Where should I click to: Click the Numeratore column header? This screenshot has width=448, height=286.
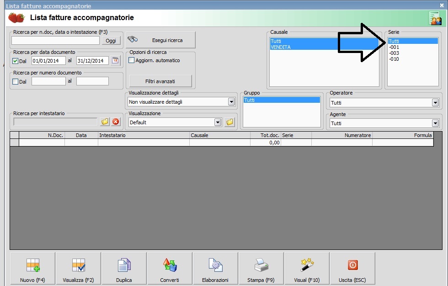coord(342,135)
